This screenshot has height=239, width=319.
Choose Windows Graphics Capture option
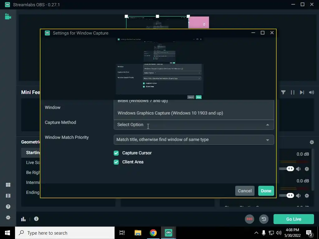pos(194,113)
